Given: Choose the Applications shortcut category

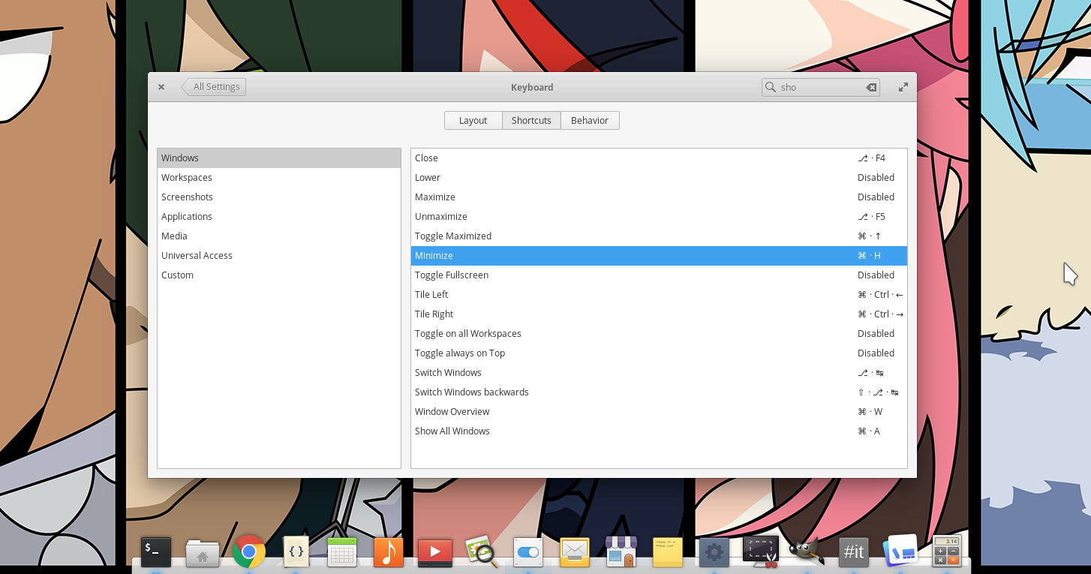Looking at the screenshot, I should pyautogui.click(x=279, y=216).
